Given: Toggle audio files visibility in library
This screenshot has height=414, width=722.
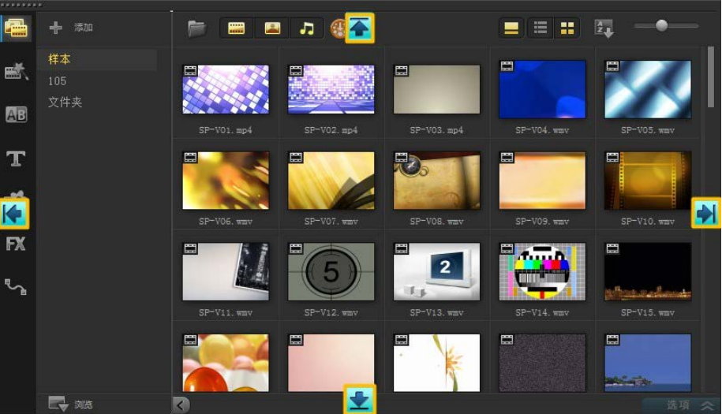Looking at the screenshot, I should tap(307, 29).
